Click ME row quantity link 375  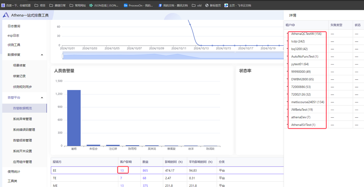pyautogui.click(x=145, y=186)
